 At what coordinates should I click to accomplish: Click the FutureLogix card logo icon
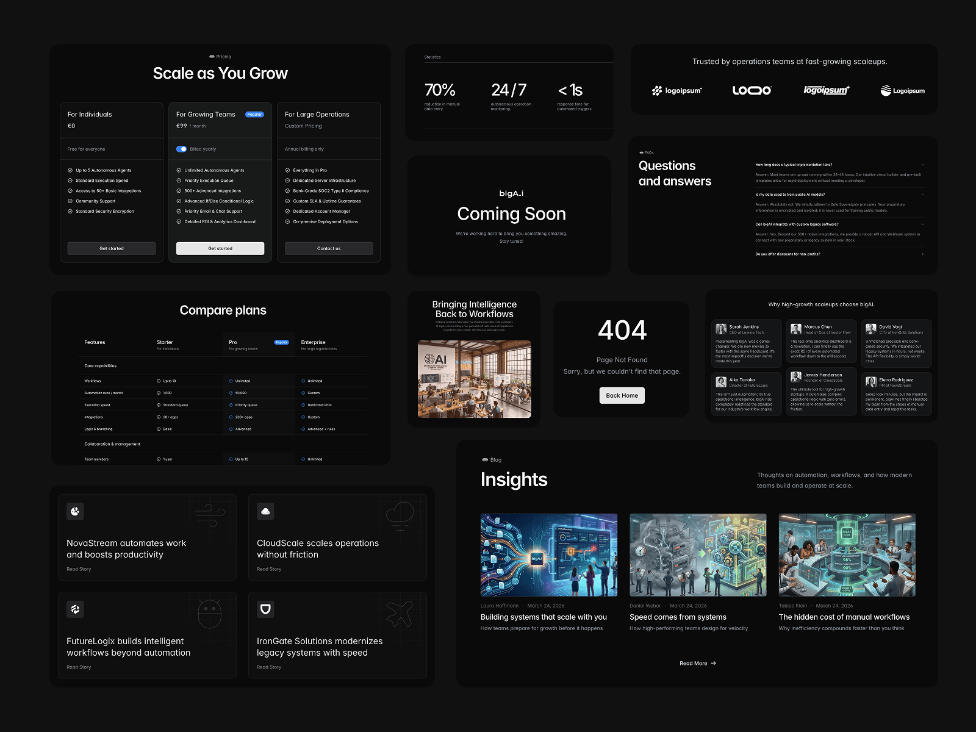(x=75, y=609)
